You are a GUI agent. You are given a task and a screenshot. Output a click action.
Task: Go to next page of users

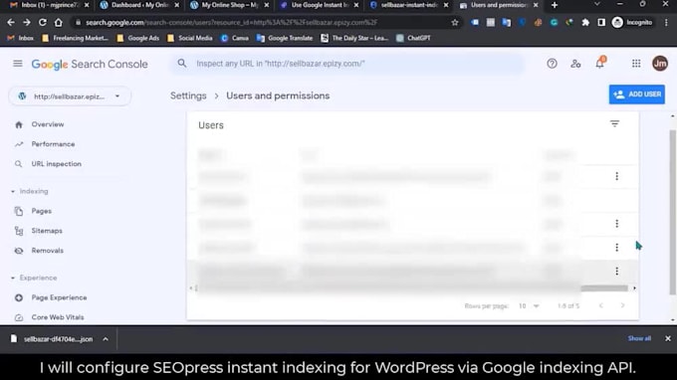622,305
